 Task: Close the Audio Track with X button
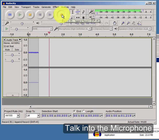tap(4, 40)
